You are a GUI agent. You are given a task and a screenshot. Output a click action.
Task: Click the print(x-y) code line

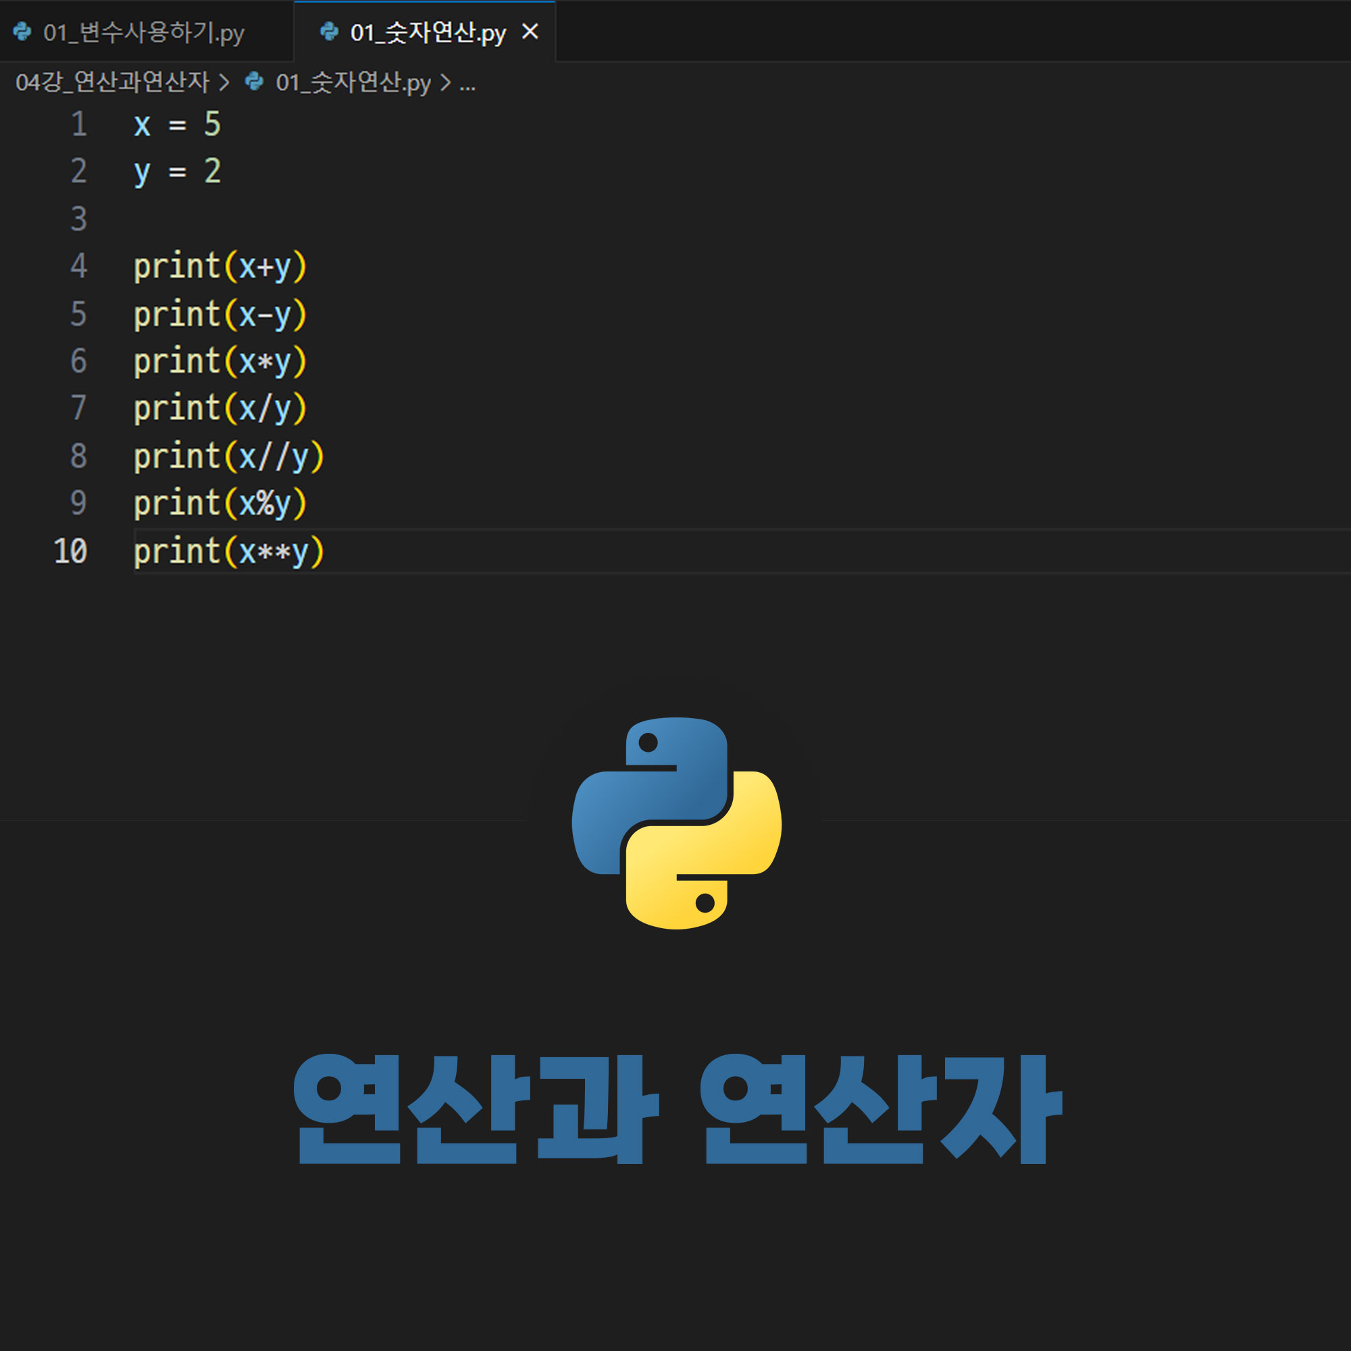[220, 314]
